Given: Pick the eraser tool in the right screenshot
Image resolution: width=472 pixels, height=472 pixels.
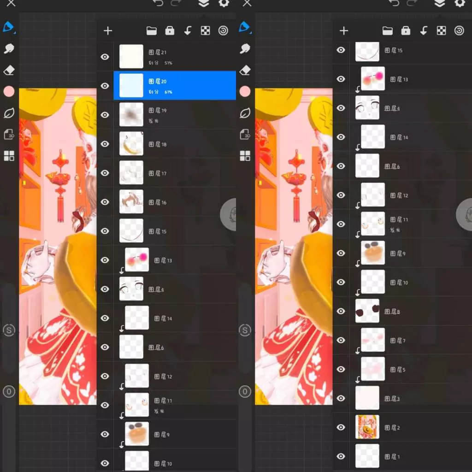Looking at the screenshot, I should point(245,70).
